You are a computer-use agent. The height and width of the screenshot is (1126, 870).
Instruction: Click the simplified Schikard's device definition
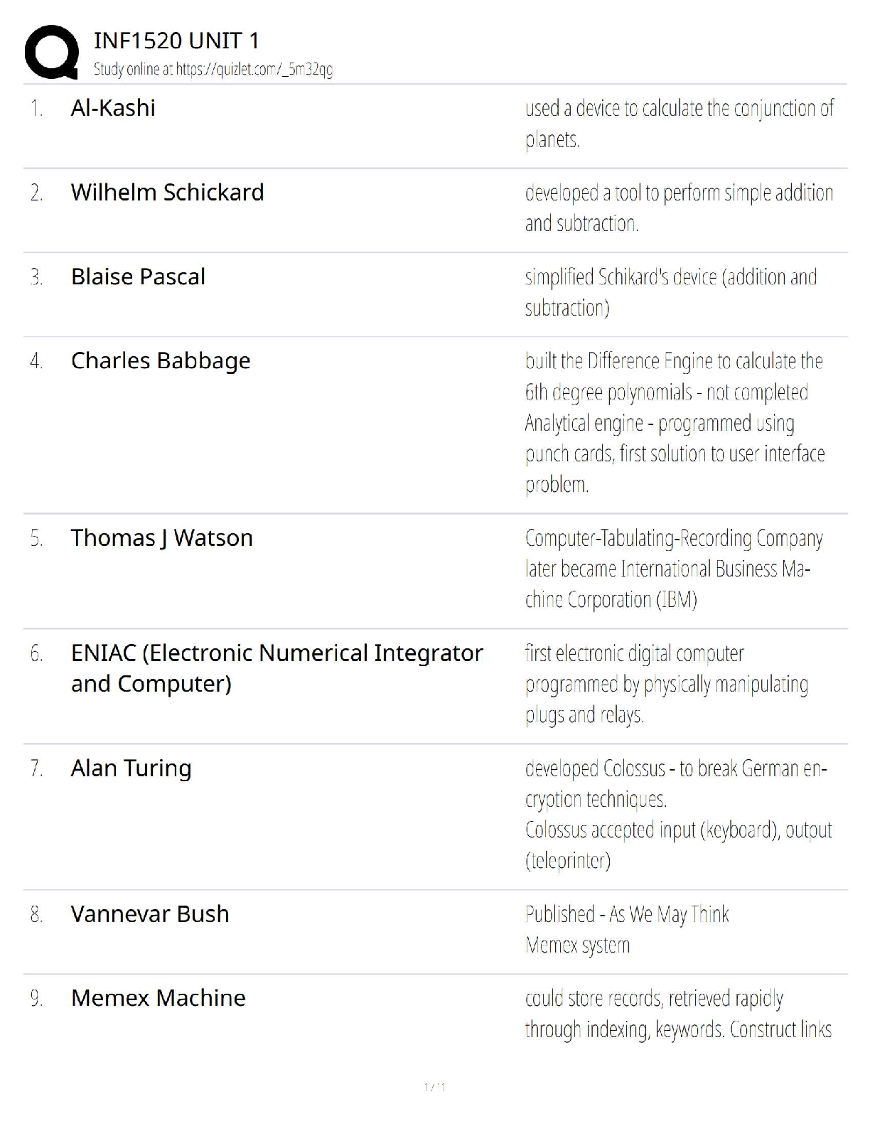pos(670,292)
